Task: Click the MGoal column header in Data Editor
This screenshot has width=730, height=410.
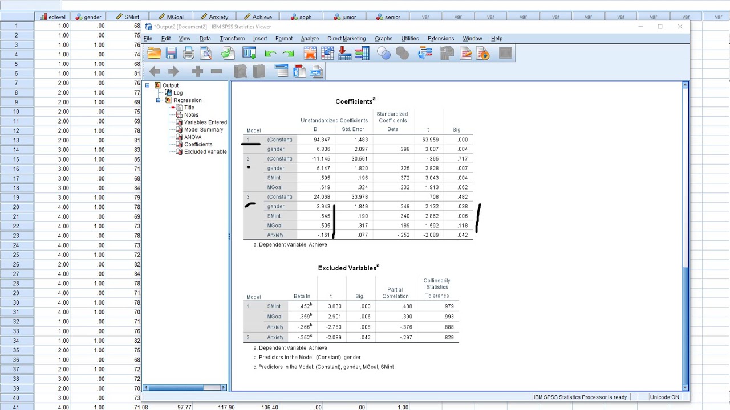Action: [171, 17]
